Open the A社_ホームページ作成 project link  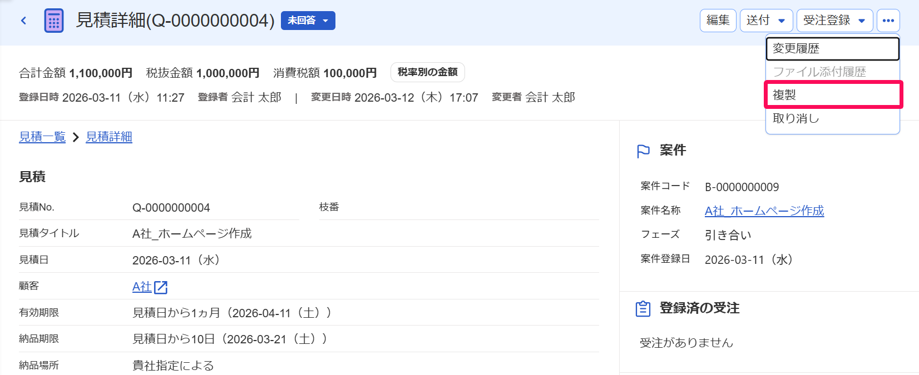point(764,211)
